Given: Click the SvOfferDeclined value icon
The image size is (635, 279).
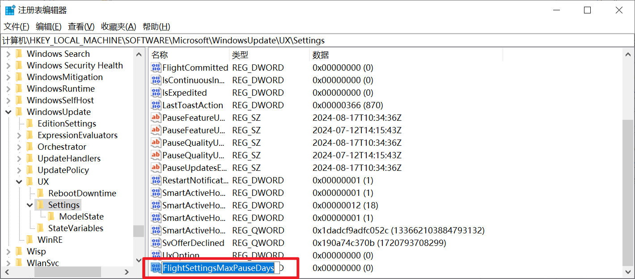Looking at the screenshot, I should [156, 243].
